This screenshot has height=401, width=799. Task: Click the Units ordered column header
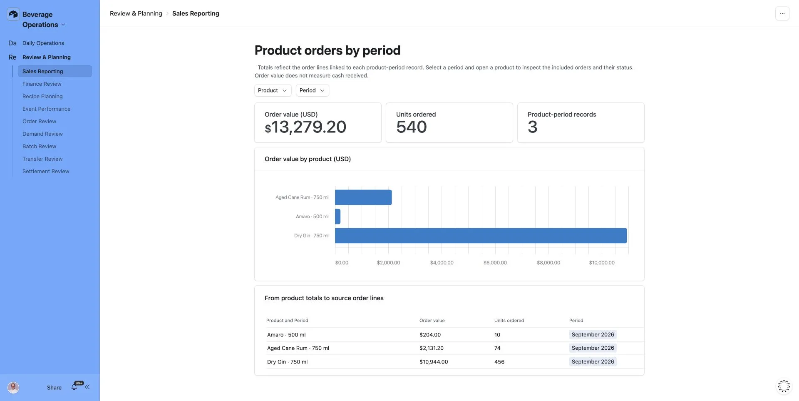[509, 321]
